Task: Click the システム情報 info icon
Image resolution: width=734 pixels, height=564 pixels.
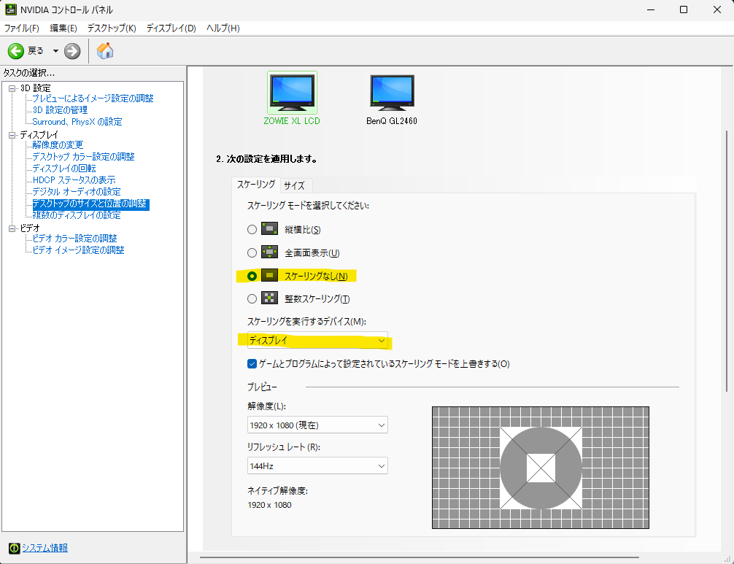Action: pyautogui.click(x=15, y=548)
